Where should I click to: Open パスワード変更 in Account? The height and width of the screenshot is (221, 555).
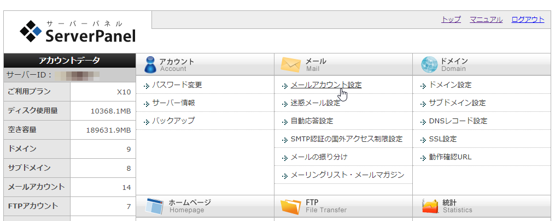(x=177, y=85)
